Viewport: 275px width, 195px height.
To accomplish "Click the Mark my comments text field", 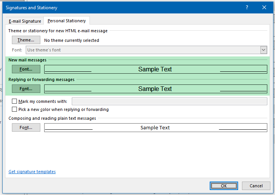I will click(169, 101).
